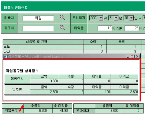The width and height of the screenshot is (145, 115).
Task: Click the 작업공구별 상세정보 heading
Action: tap(22, 71)
